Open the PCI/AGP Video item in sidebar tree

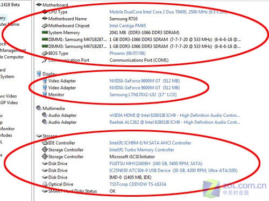click(x=9, y=102)
